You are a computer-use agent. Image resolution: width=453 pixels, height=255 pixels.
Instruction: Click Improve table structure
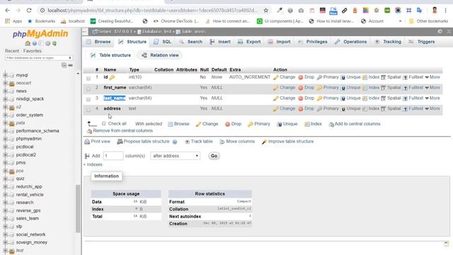[288, 142]
